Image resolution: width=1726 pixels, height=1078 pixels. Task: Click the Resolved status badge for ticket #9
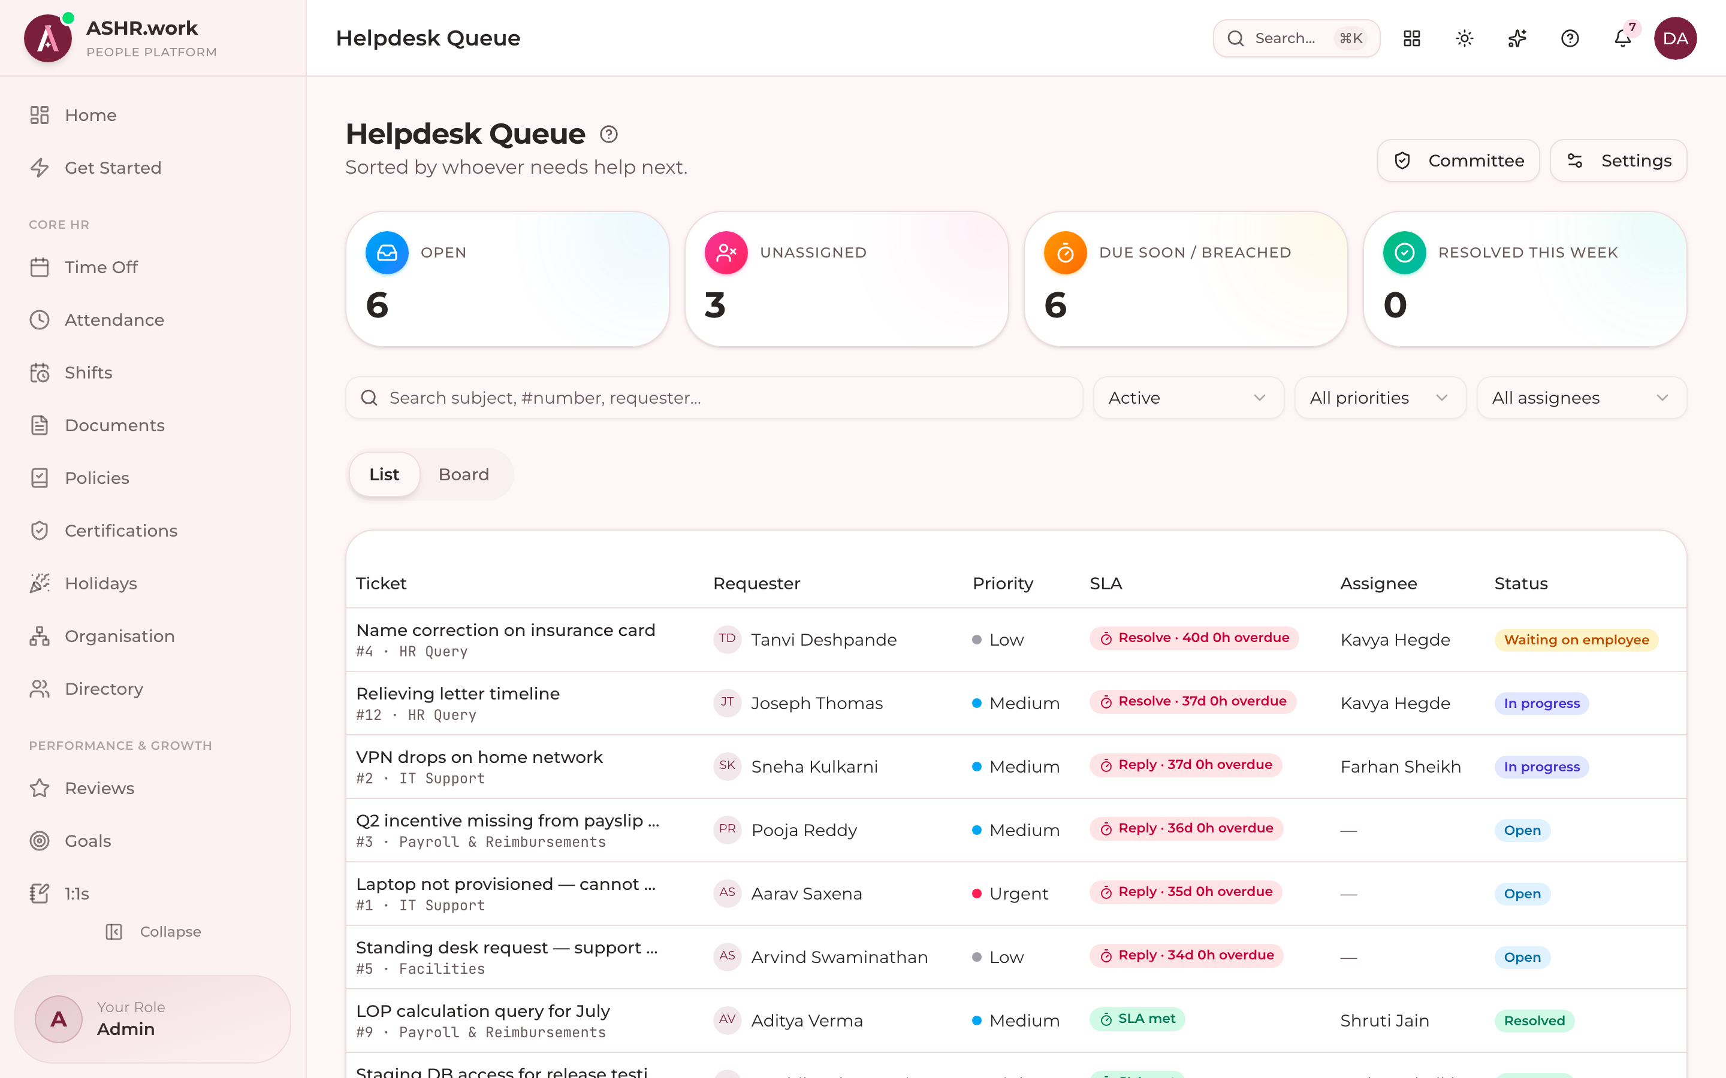[1534, 1021]
